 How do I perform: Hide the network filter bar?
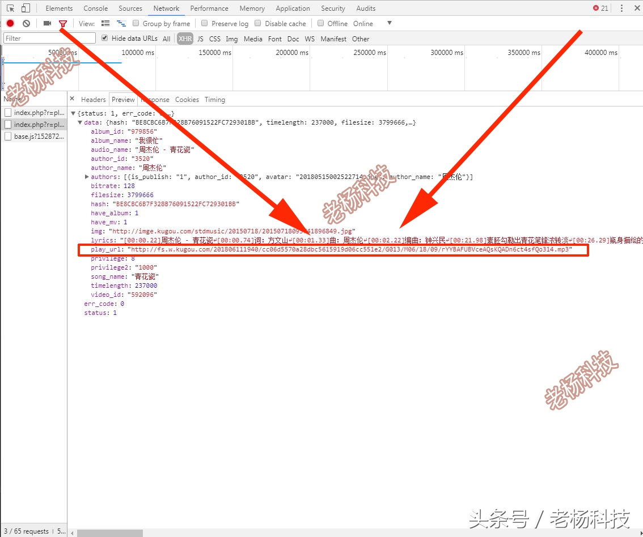point(62,23)
